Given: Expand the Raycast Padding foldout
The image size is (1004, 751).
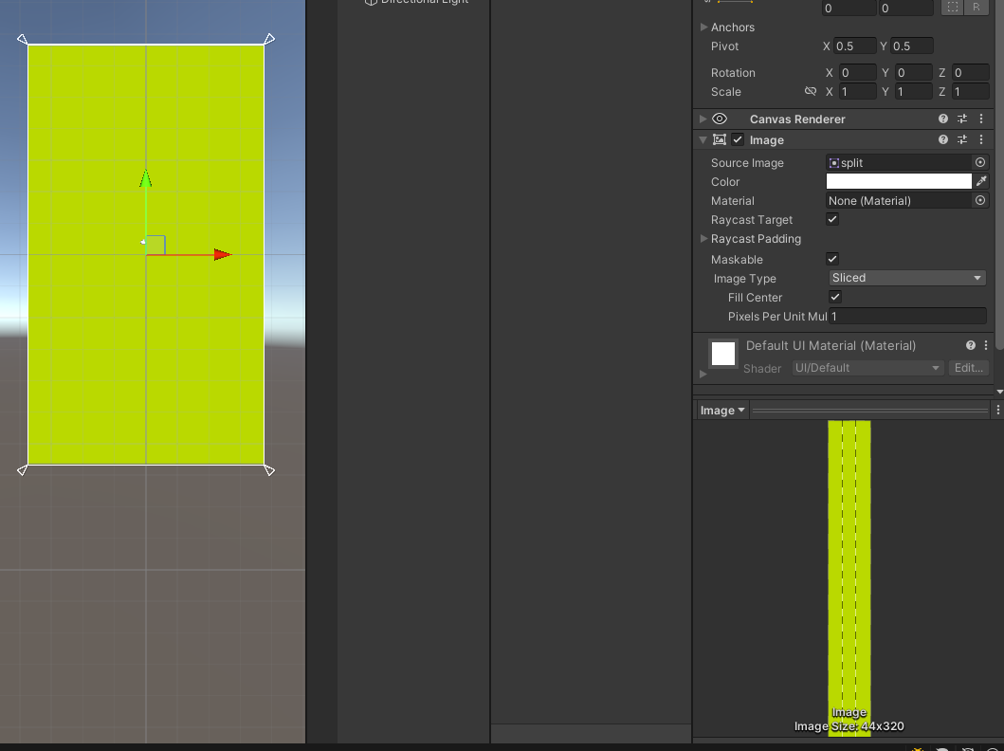Looking at the screenshot, I should 703,238.
